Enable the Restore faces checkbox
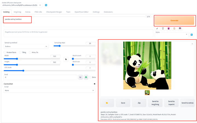 pos(5,52)
